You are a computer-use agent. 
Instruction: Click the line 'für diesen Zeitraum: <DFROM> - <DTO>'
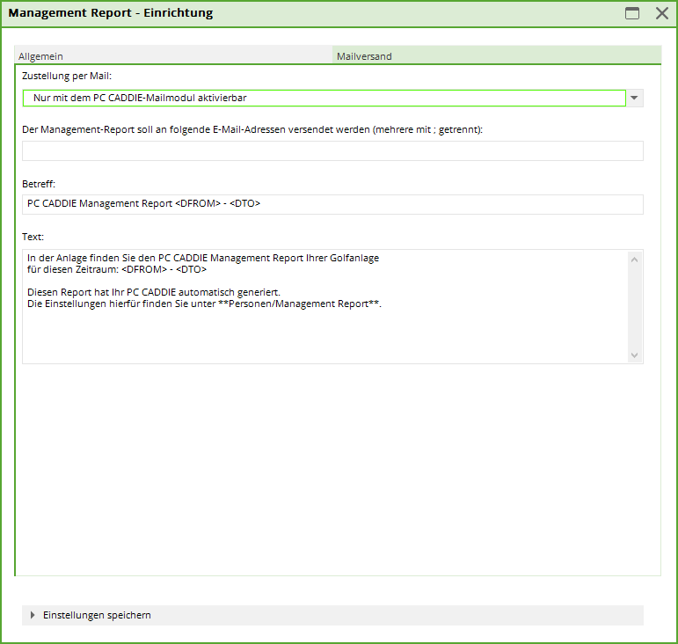[x=117, y=269]
